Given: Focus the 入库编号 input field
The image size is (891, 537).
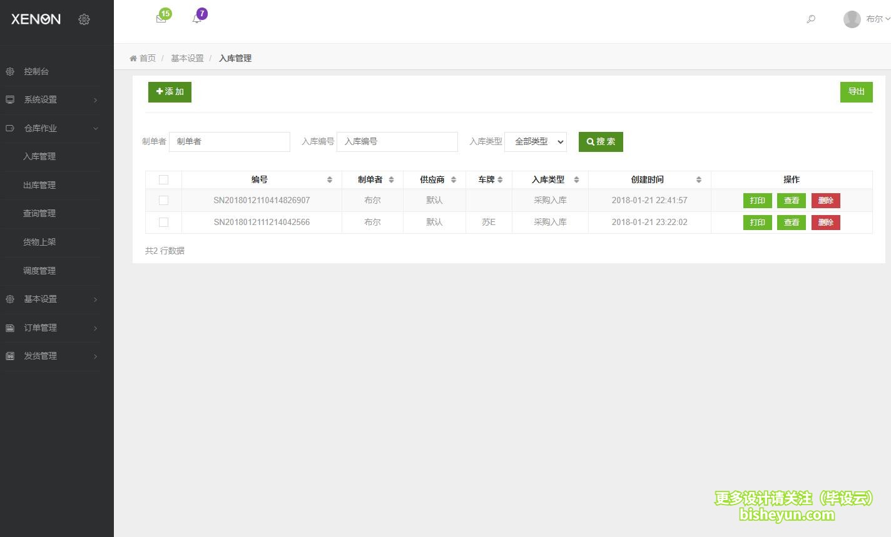Looking at the screenshot, I should point(397,141).
